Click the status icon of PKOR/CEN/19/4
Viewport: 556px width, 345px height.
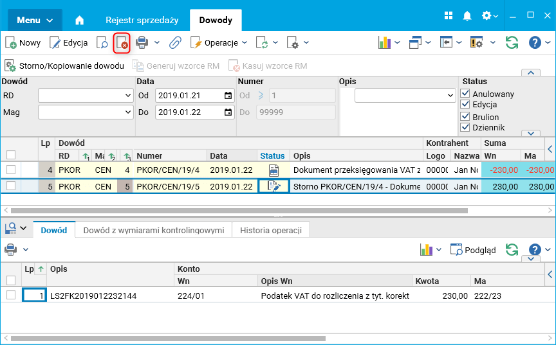(273, 170)
